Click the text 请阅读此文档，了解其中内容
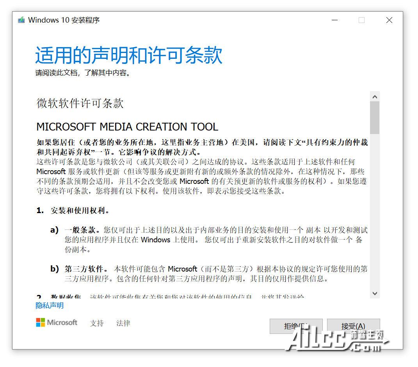The image size is (418, 367). 83,72
